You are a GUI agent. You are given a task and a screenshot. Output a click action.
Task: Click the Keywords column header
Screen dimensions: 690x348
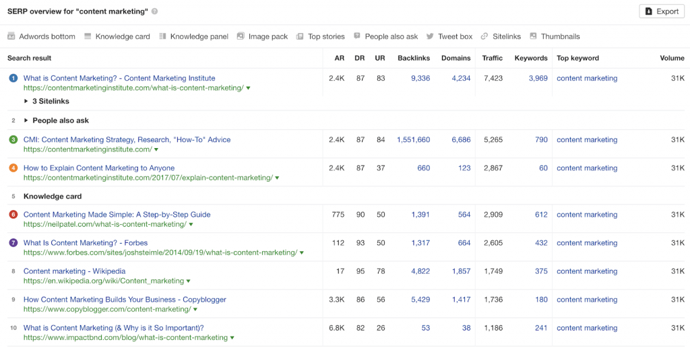531,58
